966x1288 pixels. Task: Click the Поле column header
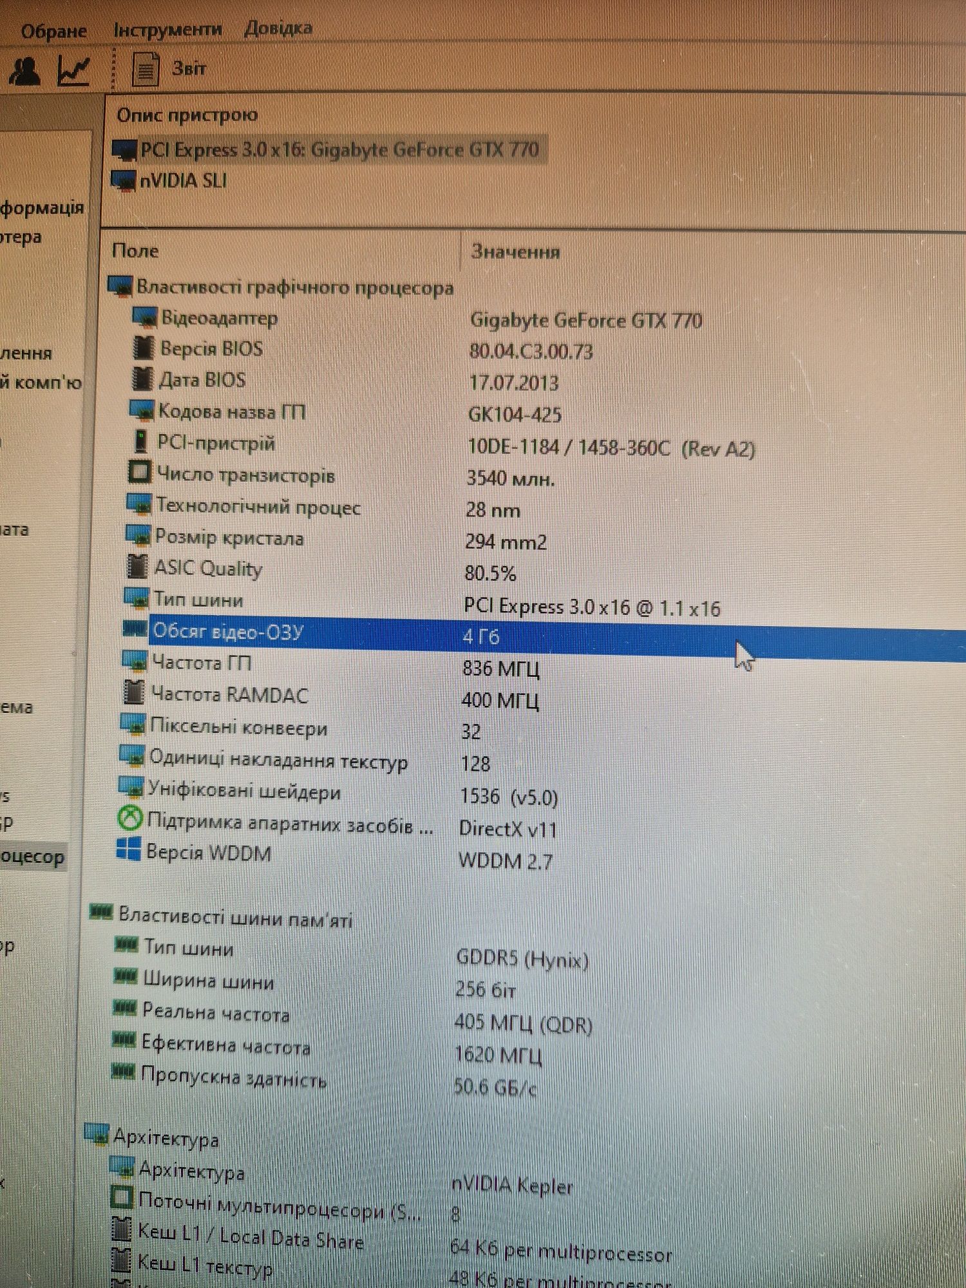click(x=135, y=251)
